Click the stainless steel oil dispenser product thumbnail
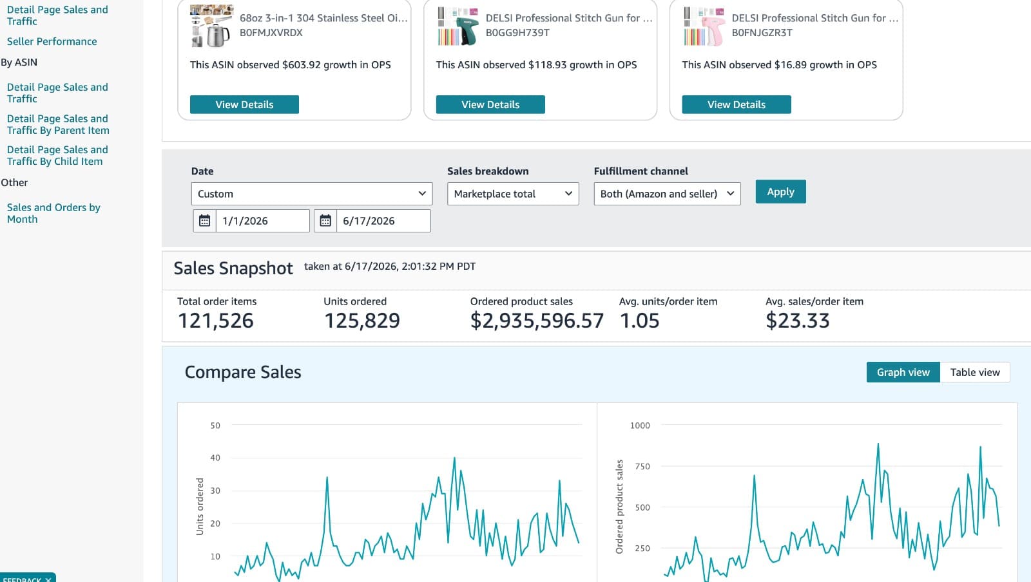1031x582 pixels. [x=212, y=26]
